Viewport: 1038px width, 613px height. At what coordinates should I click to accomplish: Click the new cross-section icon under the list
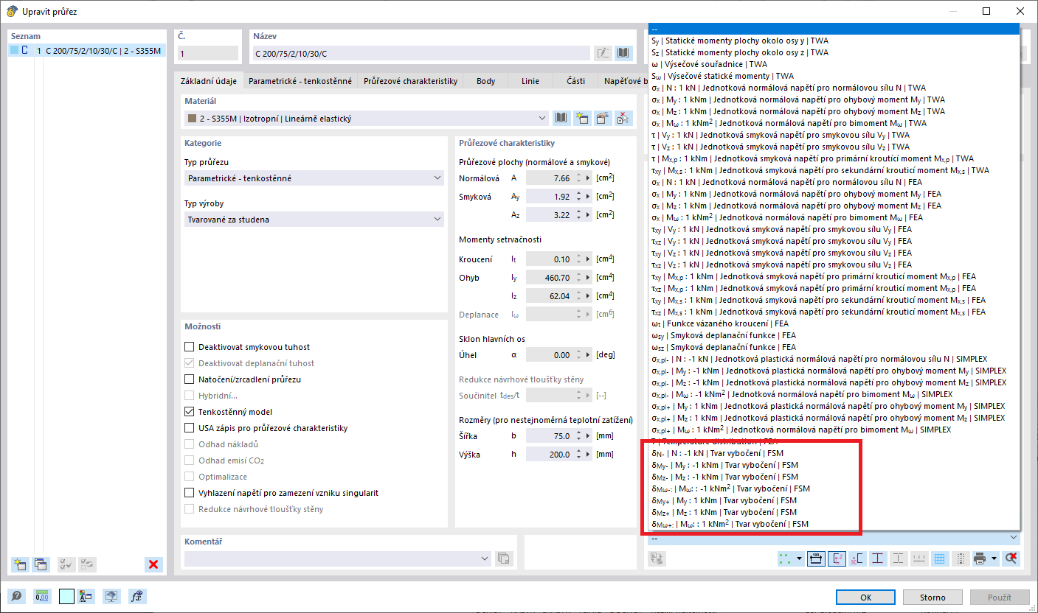tap(20, 564)
